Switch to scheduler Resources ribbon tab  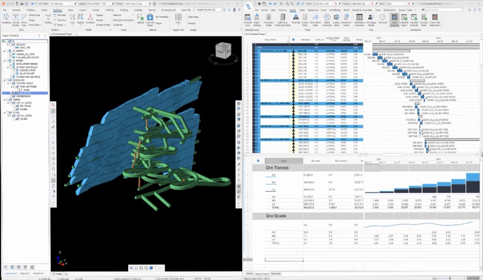pyautogui.click(x=313, y=9)
